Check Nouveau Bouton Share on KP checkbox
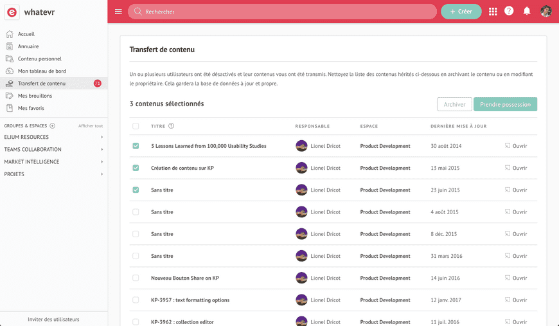Image resolution: width=559 pixels, height=326 pixels. tap(136, 278)
